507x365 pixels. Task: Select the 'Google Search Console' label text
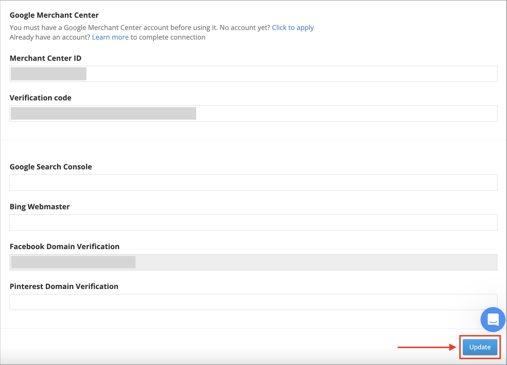click(51, 167)
